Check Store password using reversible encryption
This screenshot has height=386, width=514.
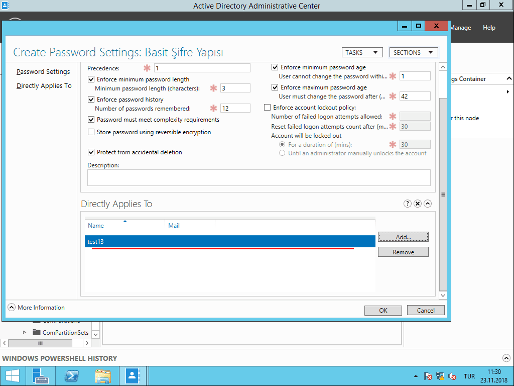tap(91, 132)
